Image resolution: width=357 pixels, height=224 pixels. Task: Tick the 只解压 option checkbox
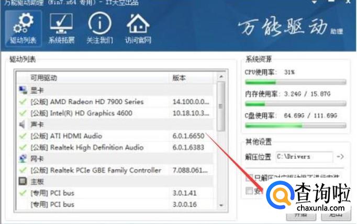(249, 178)
